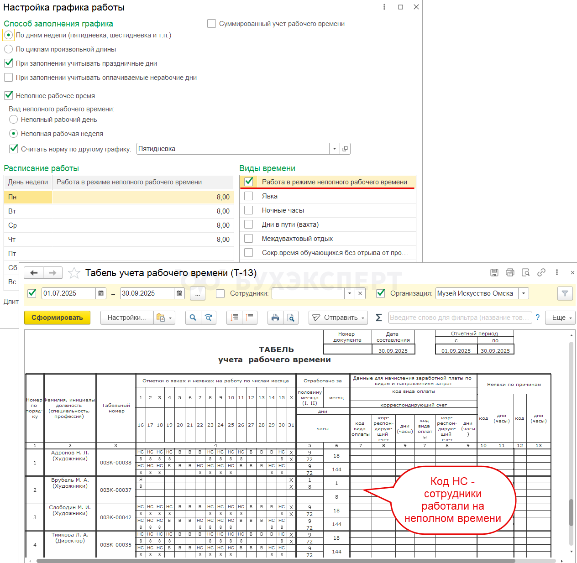This screenshot has height=563, width=577.
Task: Open help via the question mark icon
Action: 538,318
